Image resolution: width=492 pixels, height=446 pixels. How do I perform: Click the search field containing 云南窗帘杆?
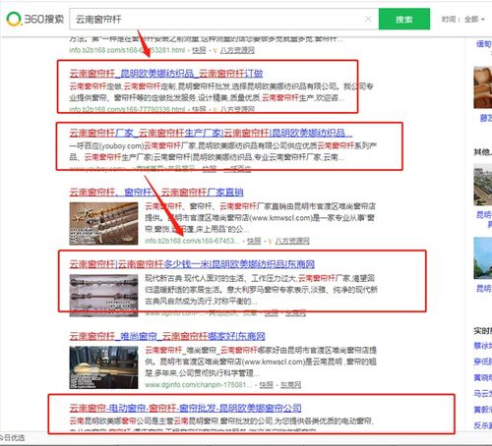224,19
